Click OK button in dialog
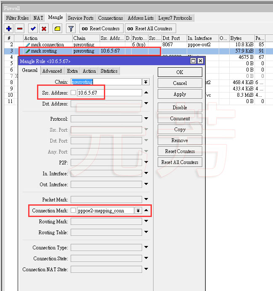 pyautogui.click(x=180, y=72)
